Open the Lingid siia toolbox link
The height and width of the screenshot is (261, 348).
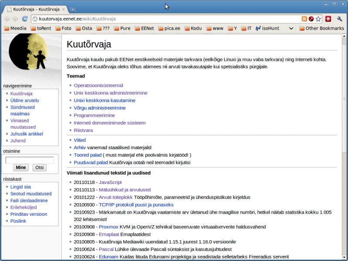(x=20, y=187)
